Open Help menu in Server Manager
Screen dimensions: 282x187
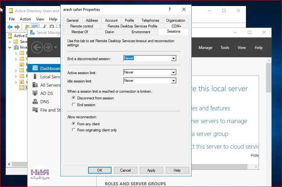pos(258,48)
